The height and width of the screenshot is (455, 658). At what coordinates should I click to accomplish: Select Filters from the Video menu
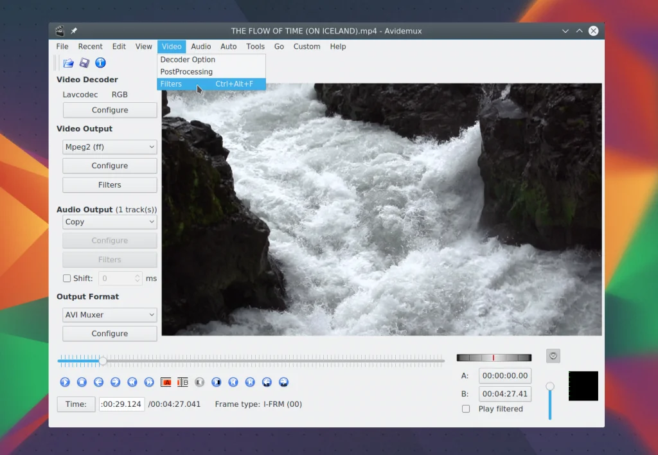[172, 84]
